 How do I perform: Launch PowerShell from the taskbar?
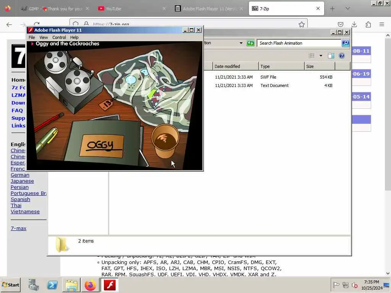[x=52, y=285]
